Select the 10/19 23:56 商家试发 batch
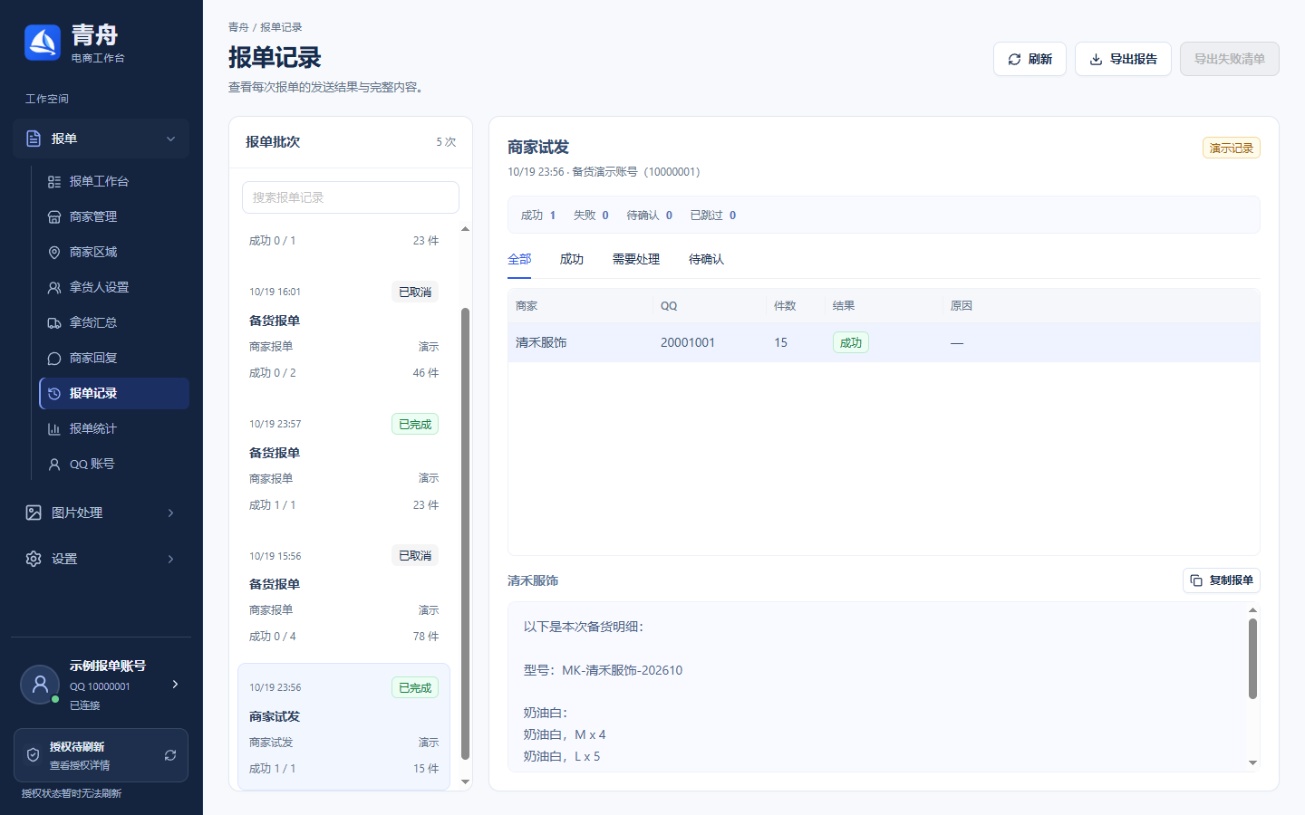Viewport: 1305px width, 815px height. [343, 727]
